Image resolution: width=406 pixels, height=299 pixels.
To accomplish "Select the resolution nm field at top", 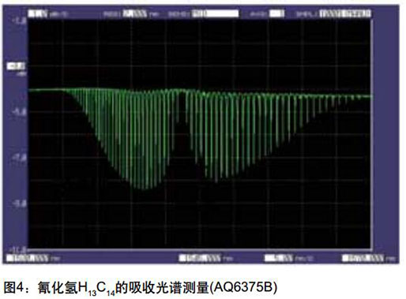I will (135, 13).
